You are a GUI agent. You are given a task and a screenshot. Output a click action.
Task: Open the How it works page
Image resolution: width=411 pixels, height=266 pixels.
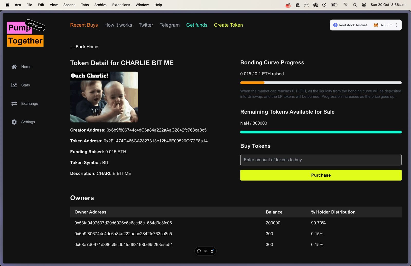118,25
